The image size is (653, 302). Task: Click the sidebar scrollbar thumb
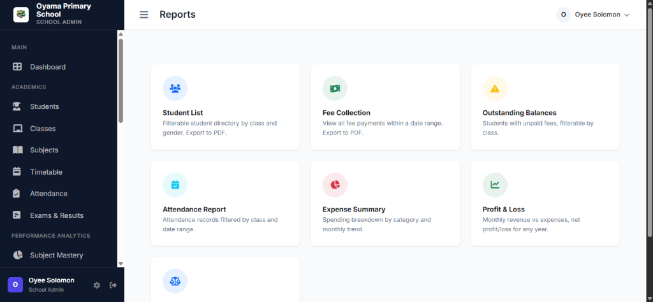[121, 81]
